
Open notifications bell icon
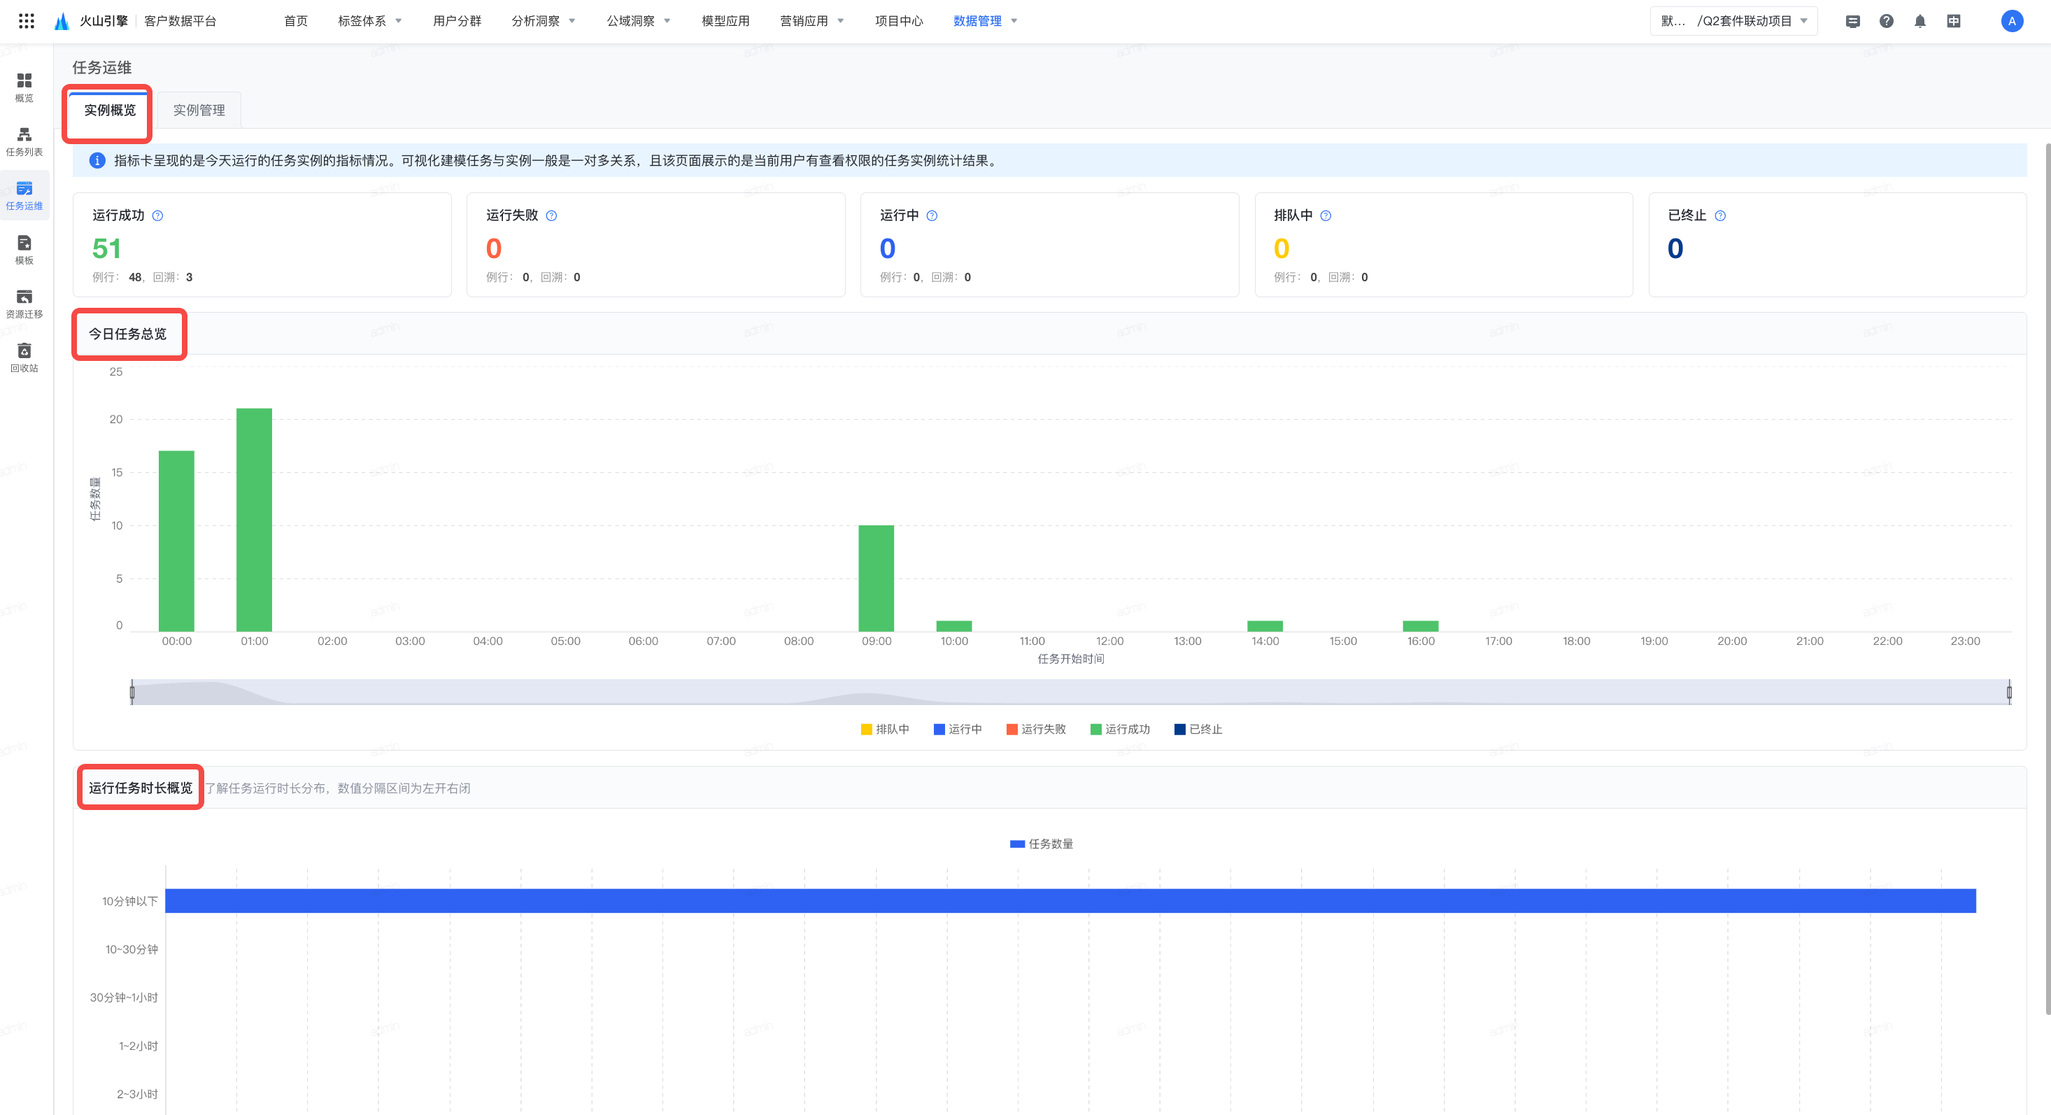click(1919, 22)
